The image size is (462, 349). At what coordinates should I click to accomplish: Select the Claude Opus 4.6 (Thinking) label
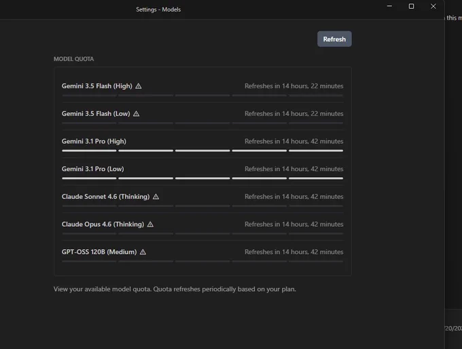click(x=103, y=225)
